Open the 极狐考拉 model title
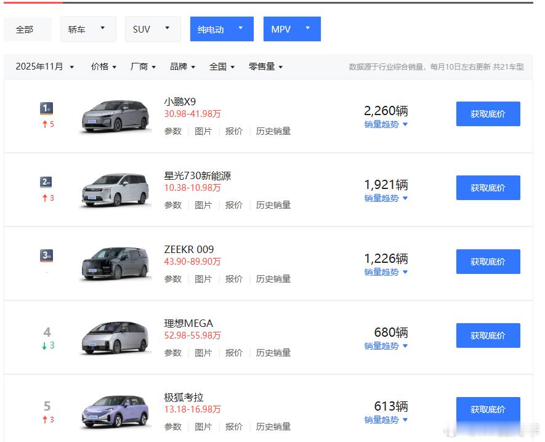This screenshot has height=442, width=545. (184, 397)
